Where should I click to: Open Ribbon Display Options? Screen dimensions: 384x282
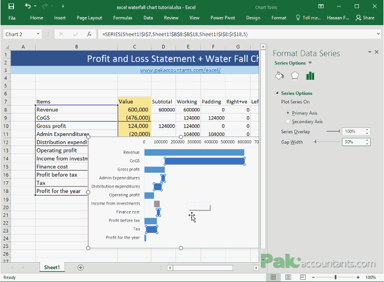(321, 6)
